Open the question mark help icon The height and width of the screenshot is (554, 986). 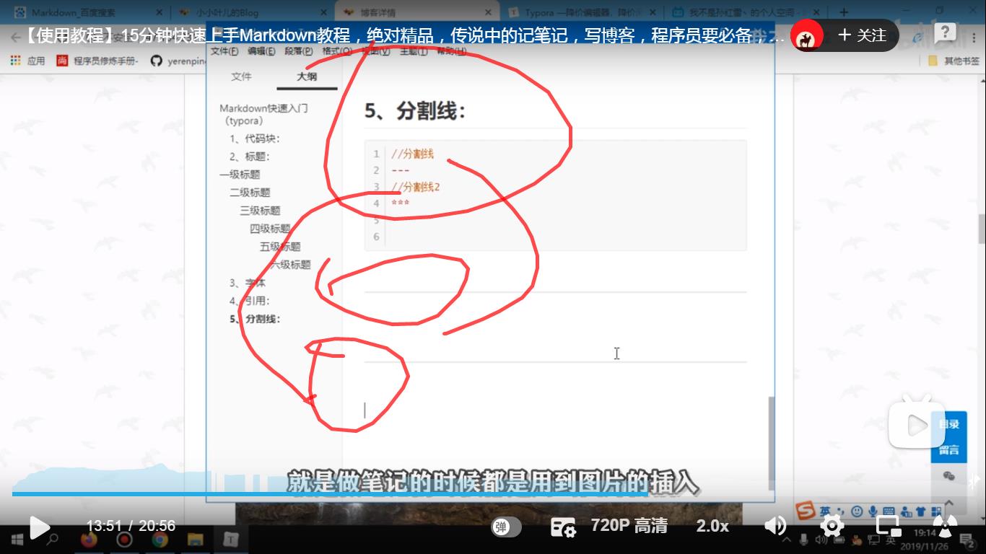coord(944,33)
